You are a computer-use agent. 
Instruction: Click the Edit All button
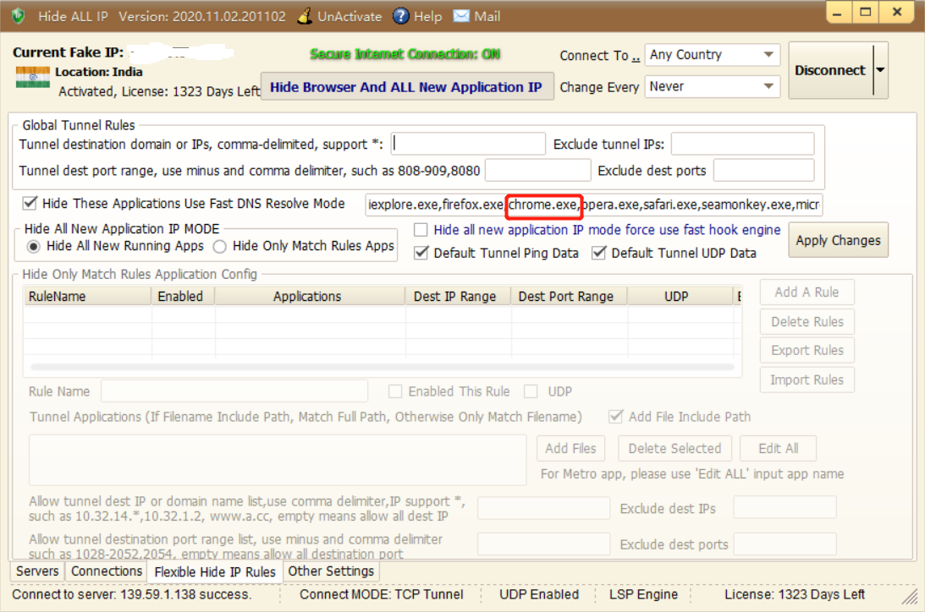pos(778,448)
